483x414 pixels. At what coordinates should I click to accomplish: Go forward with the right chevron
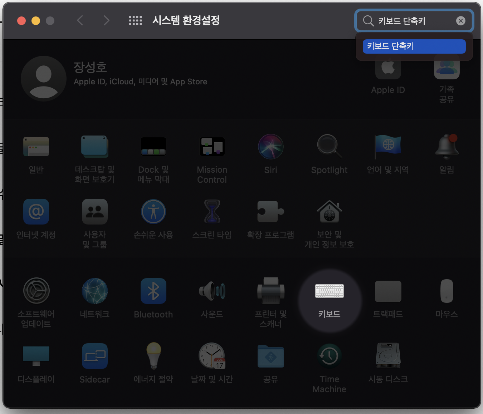(106, 20)
